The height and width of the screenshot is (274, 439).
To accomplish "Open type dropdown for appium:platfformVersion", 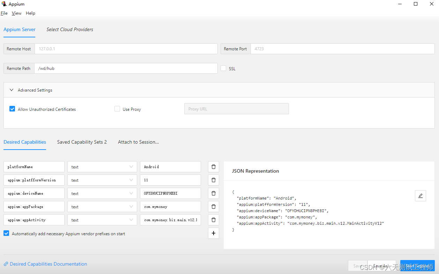I will pyautogui.click(x=102, y=180).
